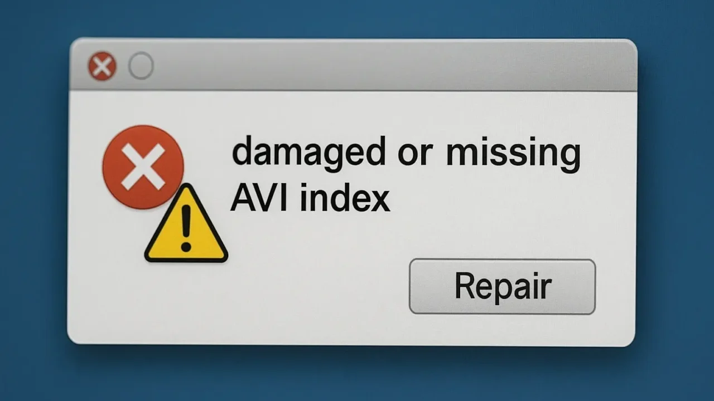Screen dimensions: 714x401
Task: Click the empty gray title bar area
Action: (x=390, y=66)
